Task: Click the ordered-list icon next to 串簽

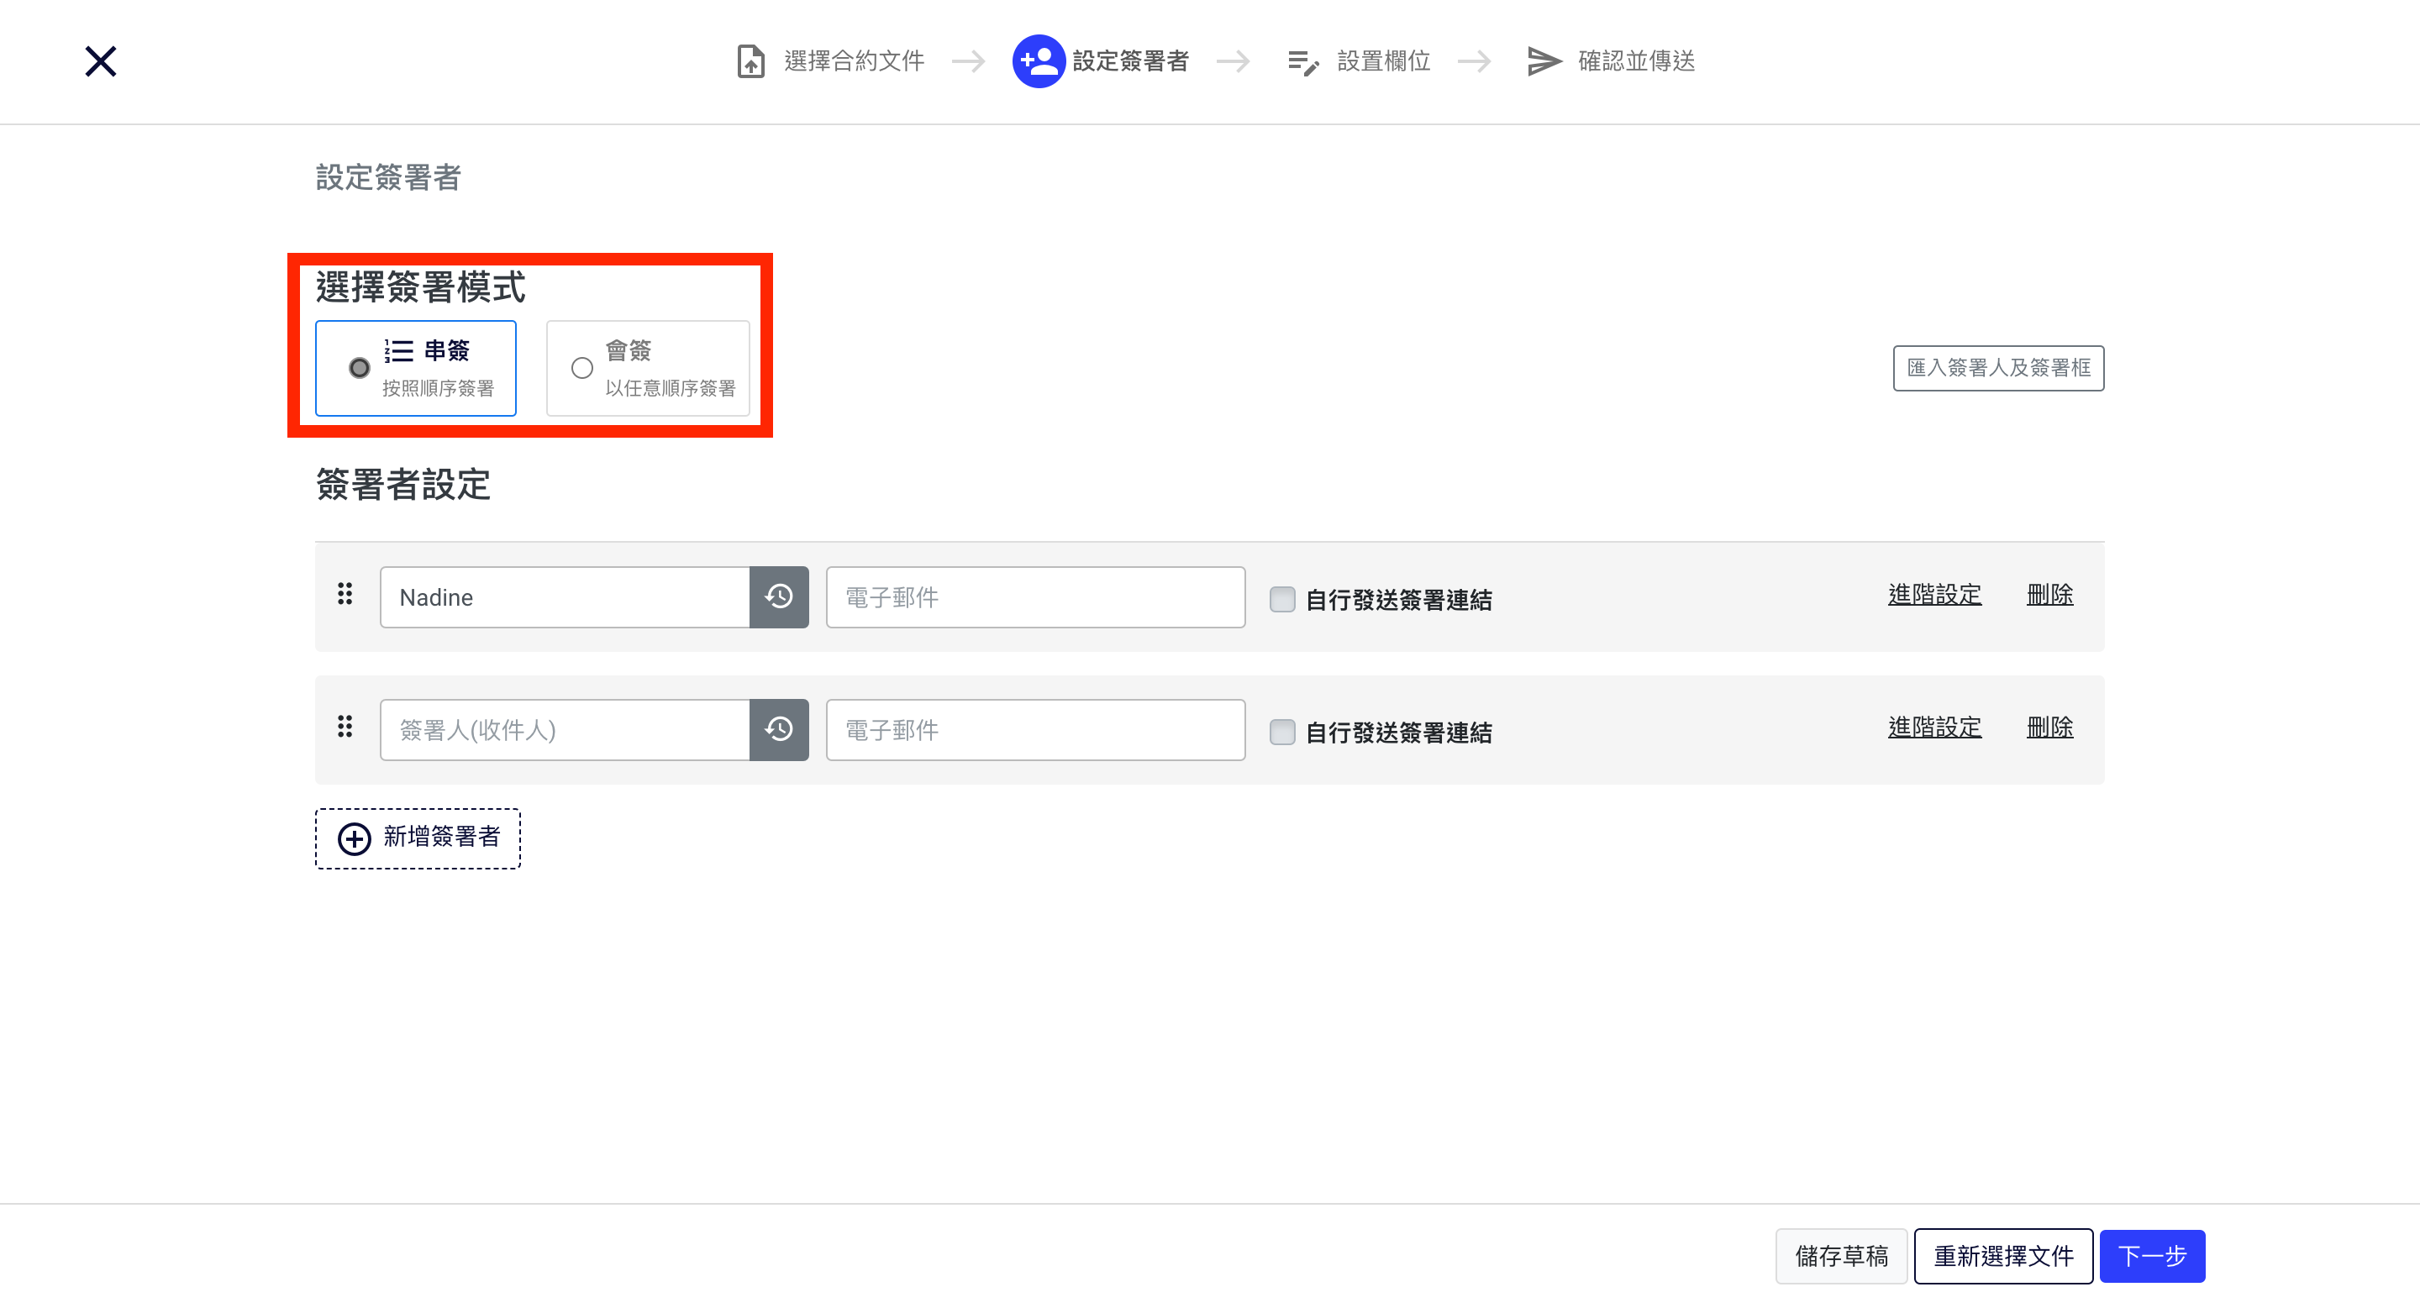Action: [398, 350]
